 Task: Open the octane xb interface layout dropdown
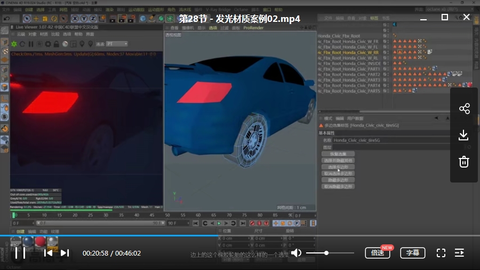click(449, 10)
